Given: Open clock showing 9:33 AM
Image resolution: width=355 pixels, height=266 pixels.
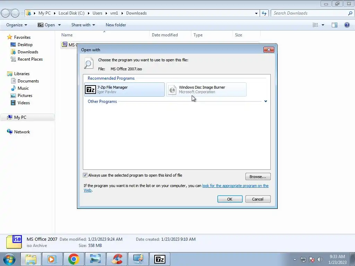Looking at the screenshot, I should coord(337,259).
